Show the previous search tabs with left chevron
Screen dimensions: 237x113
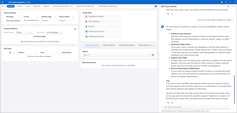(x=82, y=46)
